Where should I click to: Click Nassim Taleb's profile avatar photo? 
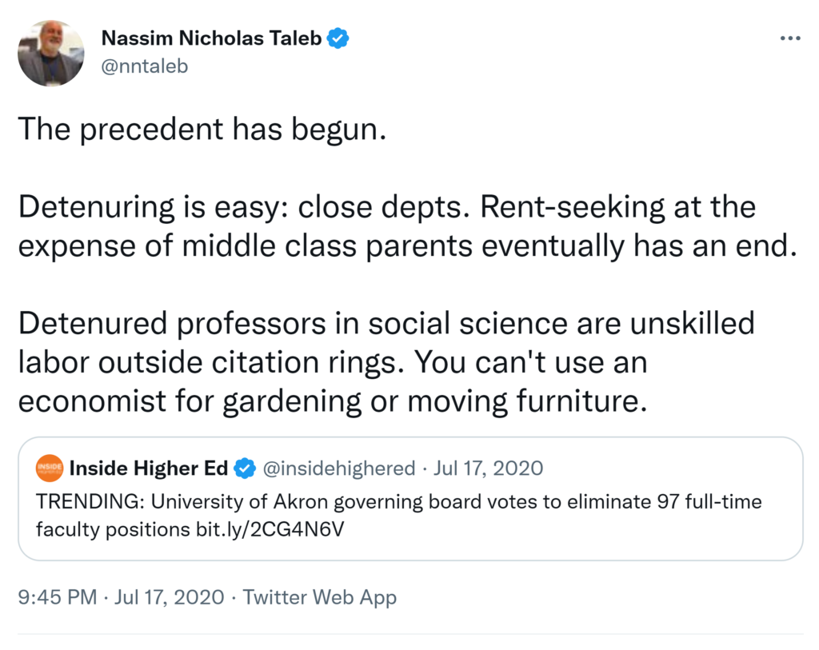[x=50, y=54]
